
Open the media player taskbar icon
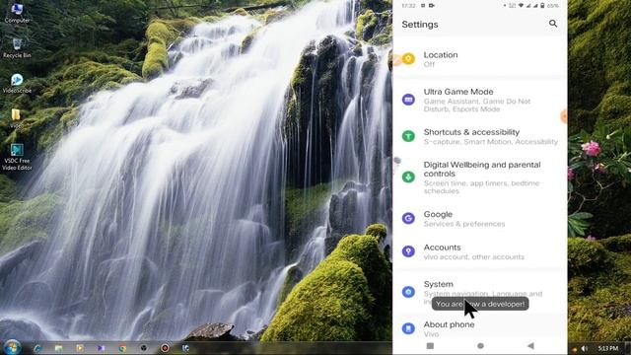click(80, 348)
